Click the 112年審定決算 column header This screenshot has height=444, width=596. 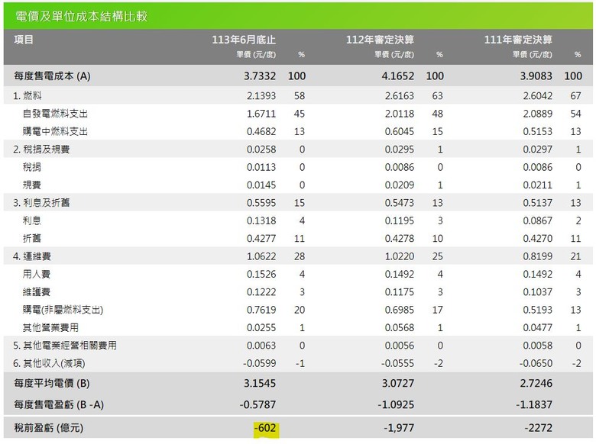click(x=380, y=40)
